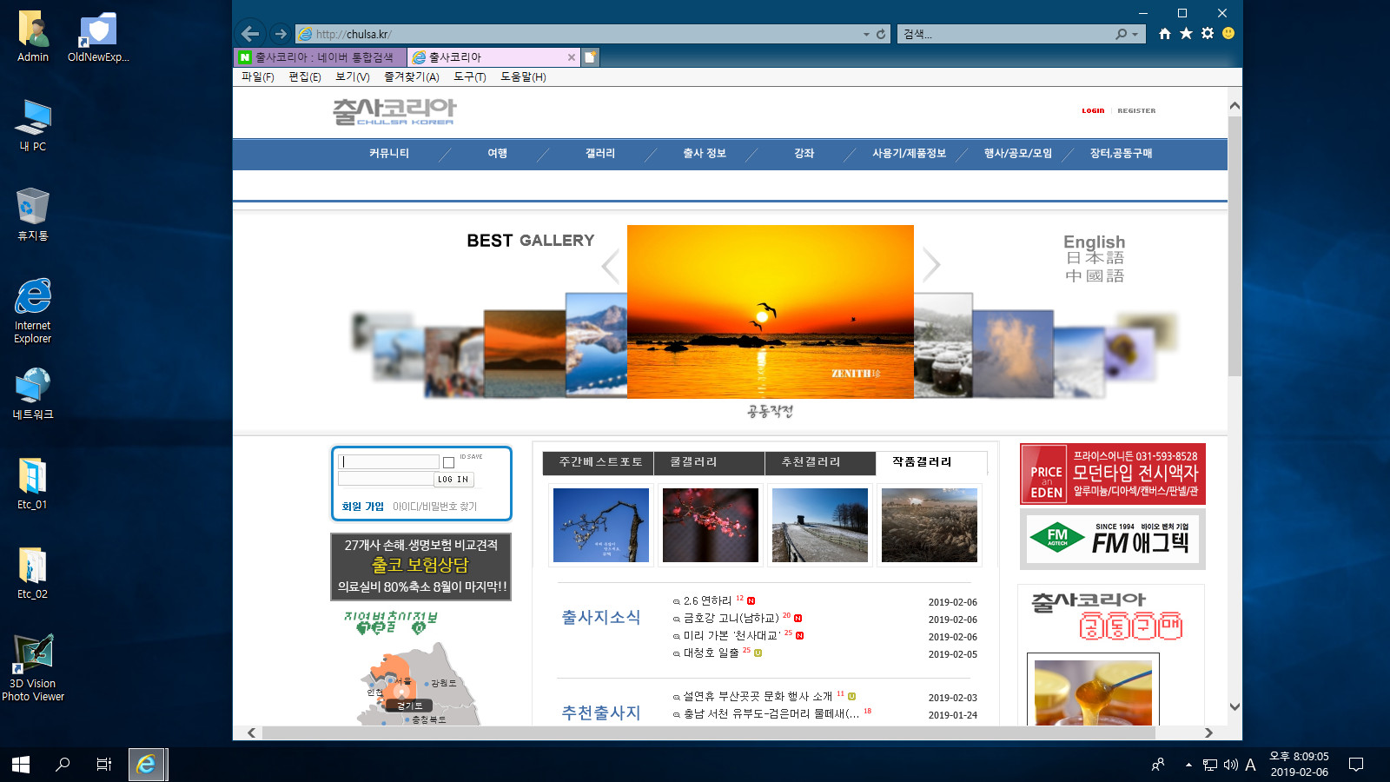Screen dimensions: 1390x782
Task: Open the 도움말(H) menu
Action: [x=523, y=76]
